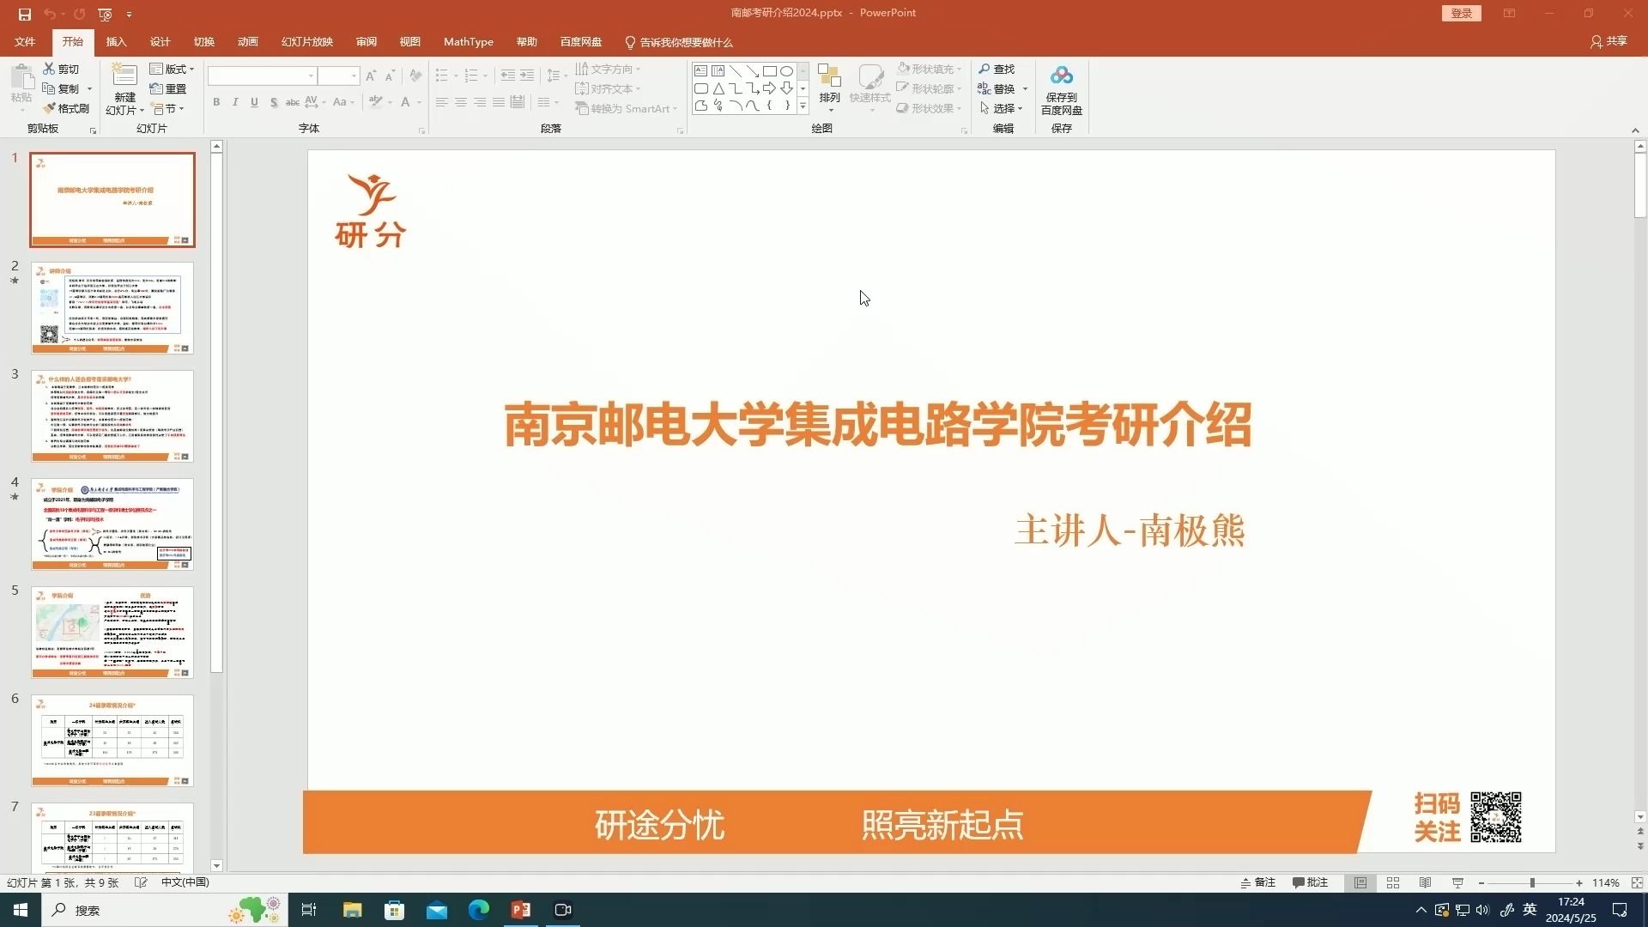The image size is (1648, 927).
Task: Open font dialog launcher in 字体 group
Action: (x=421, y=130)
